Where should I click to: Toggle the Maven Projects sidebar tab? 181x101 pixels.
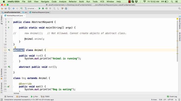tap(180, 22)
